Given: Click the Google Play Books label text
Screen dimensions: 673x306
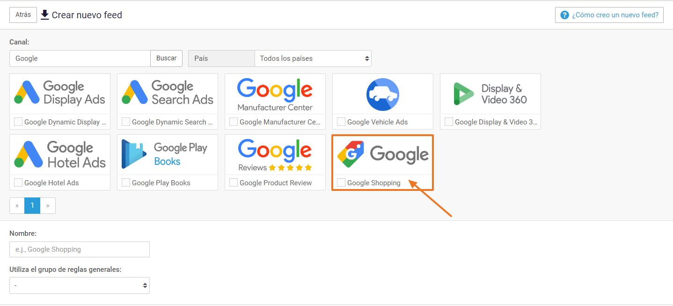Looking at the screenshot, I should (x=161, y=183).
